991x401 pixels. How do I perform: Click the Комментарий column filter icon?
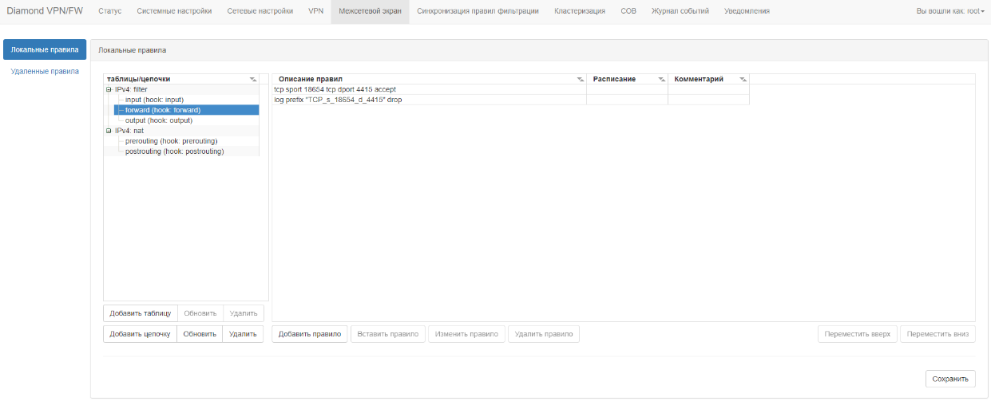tap(743, 80)
